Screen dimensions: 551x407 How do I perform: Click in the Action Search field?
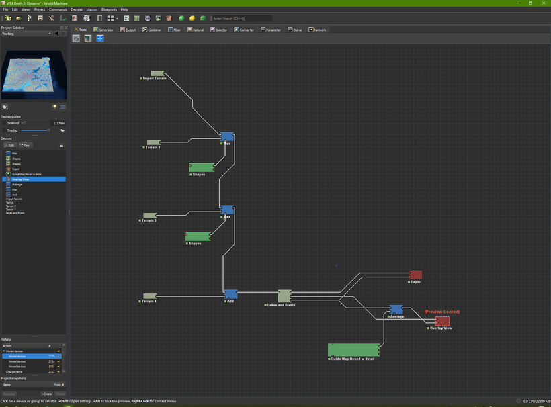(x=242, y=18)
